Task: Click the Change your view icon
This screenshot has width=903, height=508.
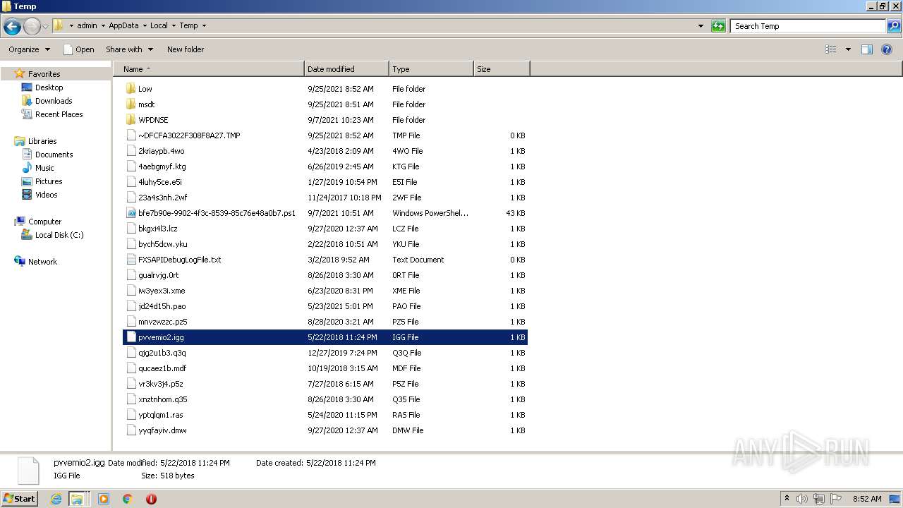Action: point(831,49)
